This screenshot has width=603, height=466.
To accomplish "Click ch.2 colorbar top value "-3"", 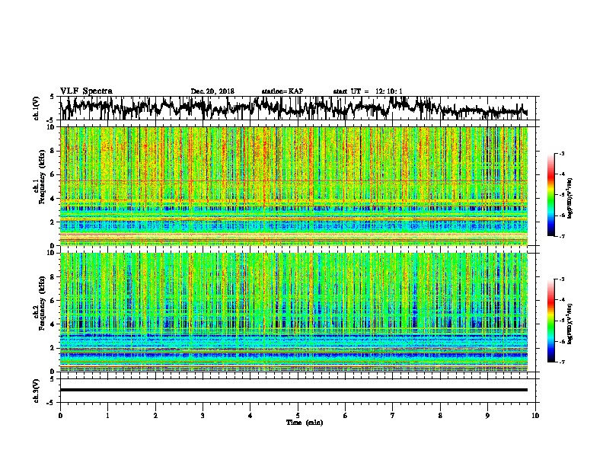I will point(562,279).
